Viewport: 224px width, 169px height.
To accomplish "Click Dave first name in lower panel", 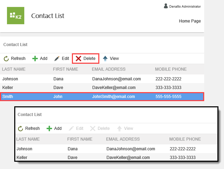I will 73,158.
